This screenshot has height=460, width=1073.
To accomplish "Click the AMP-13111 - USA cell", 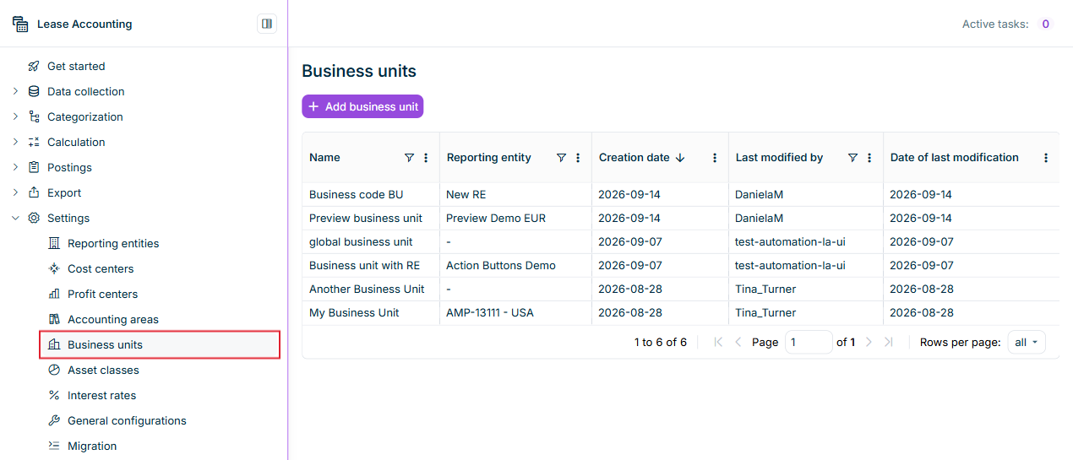I will pyautogui.click(x=515, y=312).
